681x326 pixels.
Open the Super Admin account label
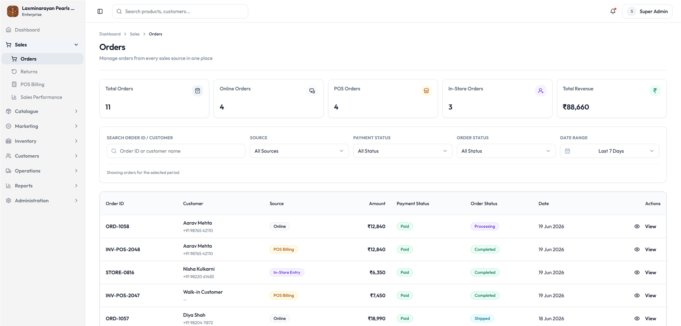click(653, 11)
